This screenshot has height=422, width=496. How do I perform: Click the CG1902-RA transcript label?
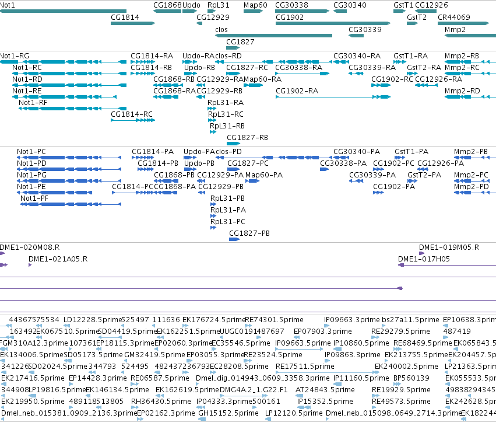[297, 91]
